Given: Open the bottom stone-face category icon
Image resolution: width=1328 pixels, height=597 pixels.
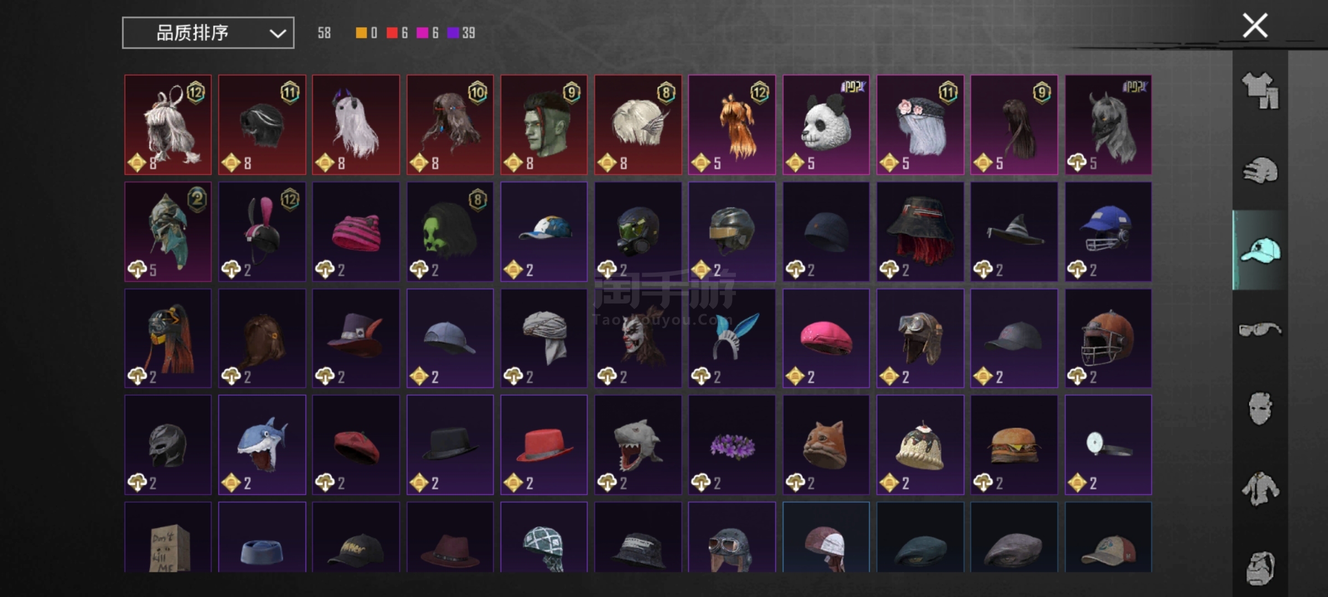Looking at the screenshot, I should tap(1260, 568).
